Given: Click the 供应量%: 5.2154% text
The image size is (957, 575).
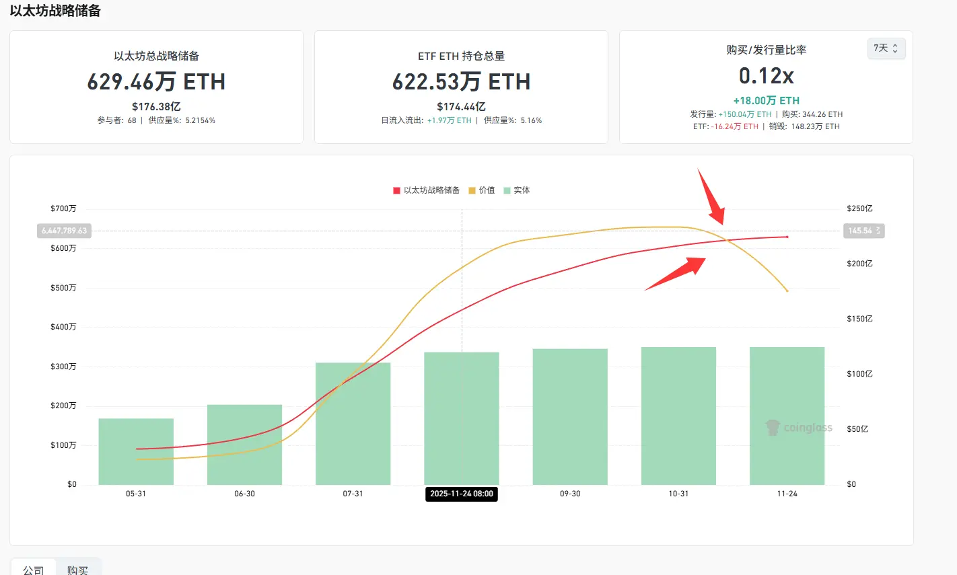Looking at the screenshot, I should coord(182,120).
